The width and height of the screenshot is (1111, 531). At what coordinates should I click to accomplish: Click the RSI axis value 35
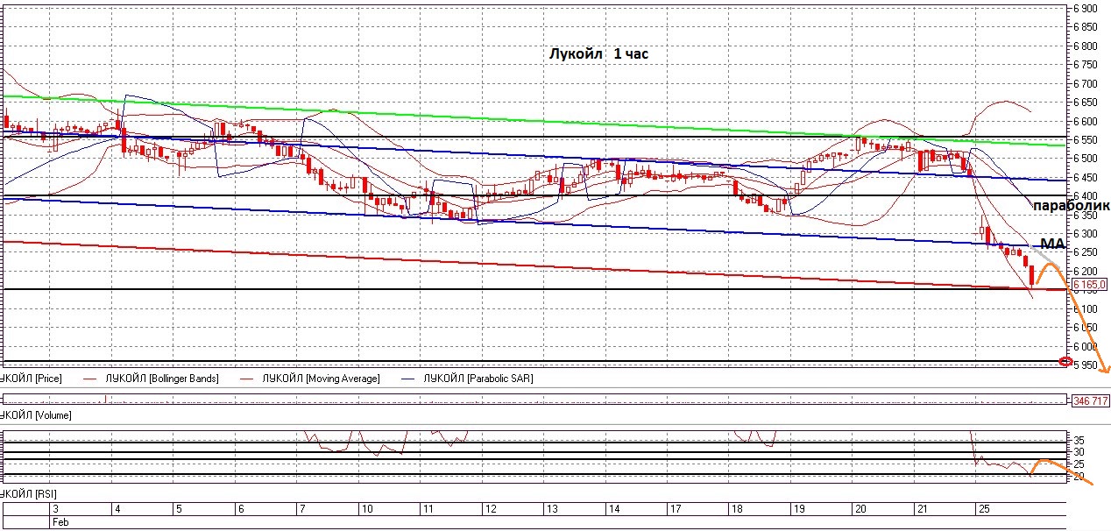1079,441
